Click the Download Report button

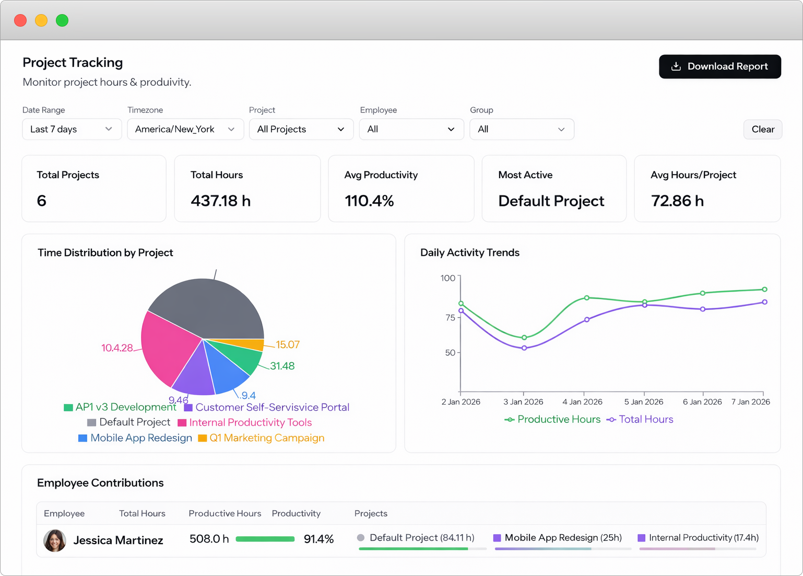719,66
